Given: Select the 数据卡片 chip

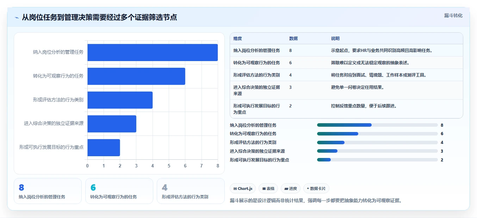Looking at the screenshot, I should [316, 189].
